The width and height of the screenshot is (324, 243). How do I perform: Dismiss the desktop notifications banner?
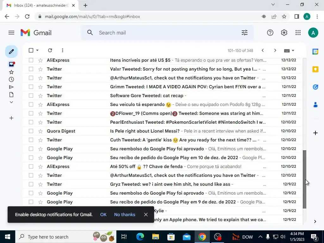tap(146, 215)
